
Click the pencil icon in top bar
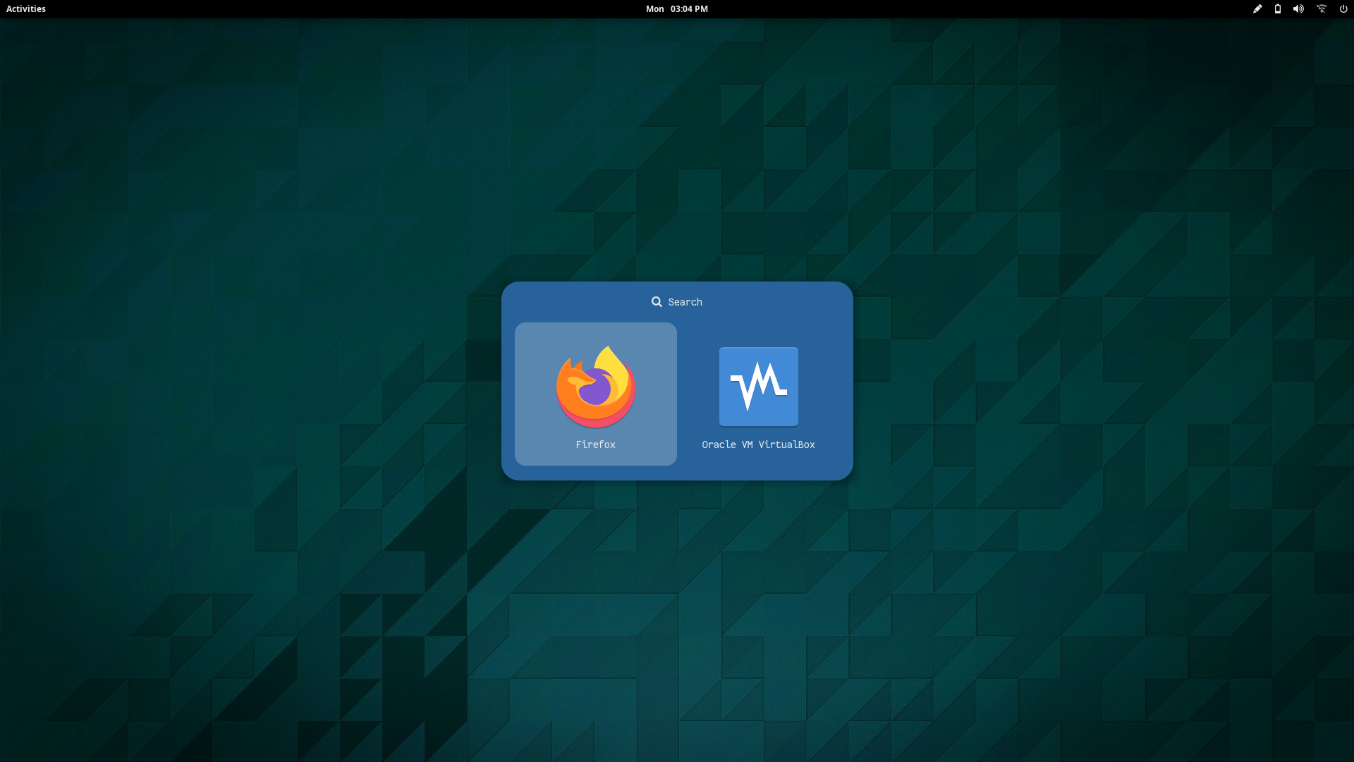click(1257, 9)
